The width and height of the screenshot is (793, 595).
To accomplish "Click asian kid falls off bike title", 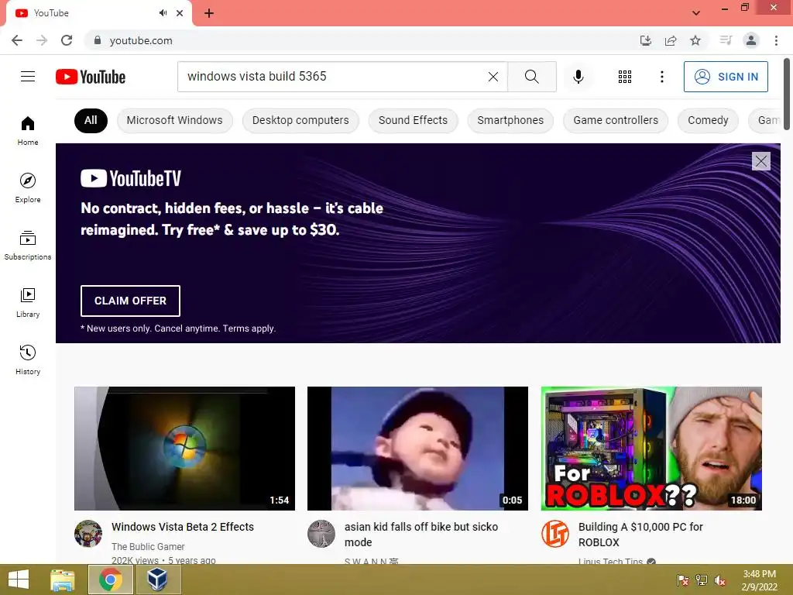I will click(x=421, y=535).
